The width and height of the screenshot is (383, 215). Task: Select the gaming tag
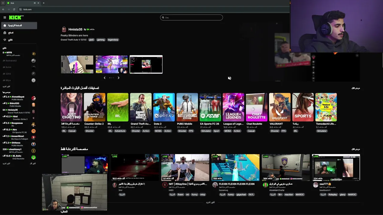(101, 40)
